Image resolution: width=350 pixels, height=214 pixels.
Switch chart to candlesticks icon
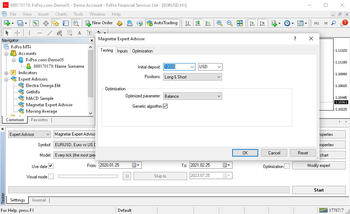198,23
